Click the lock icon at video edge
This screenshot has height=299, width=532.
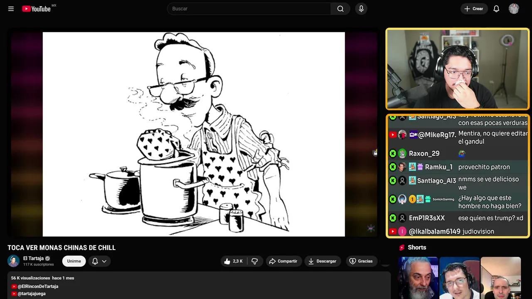375,153
